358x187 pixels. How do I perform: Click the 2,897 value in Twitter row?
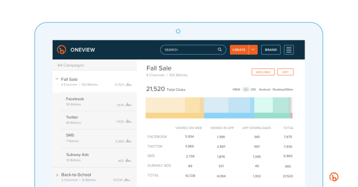[x=221, y=147]
